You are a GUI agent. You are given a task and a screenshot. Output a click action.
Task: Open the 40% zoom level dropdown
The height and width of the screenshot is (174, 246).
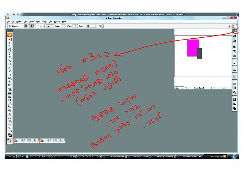(183, 88)
